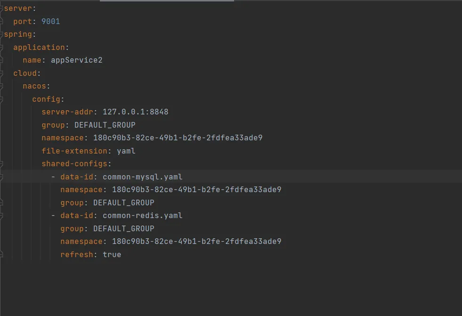Click the fold end marker beside refresh line
This screenshot has width=462, height=316.
[1, 254]
